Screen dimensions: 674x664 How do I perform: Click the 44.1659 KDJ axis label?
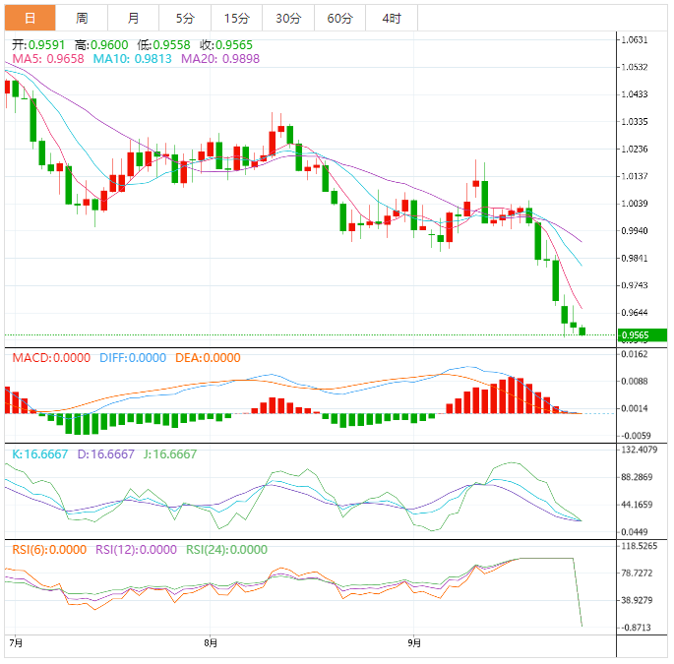637,505
